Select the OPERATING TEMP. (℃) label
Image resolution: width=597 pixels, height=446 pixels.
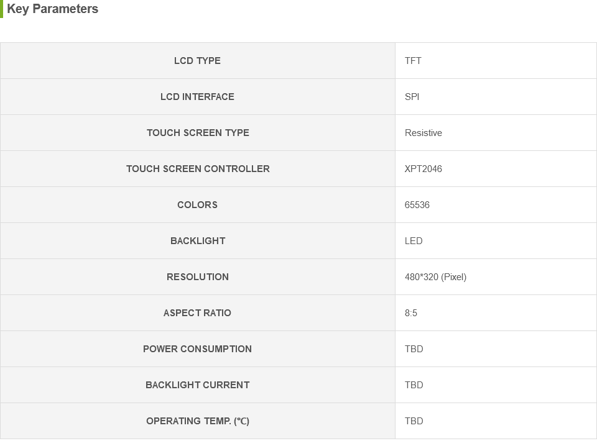point(198,421)
